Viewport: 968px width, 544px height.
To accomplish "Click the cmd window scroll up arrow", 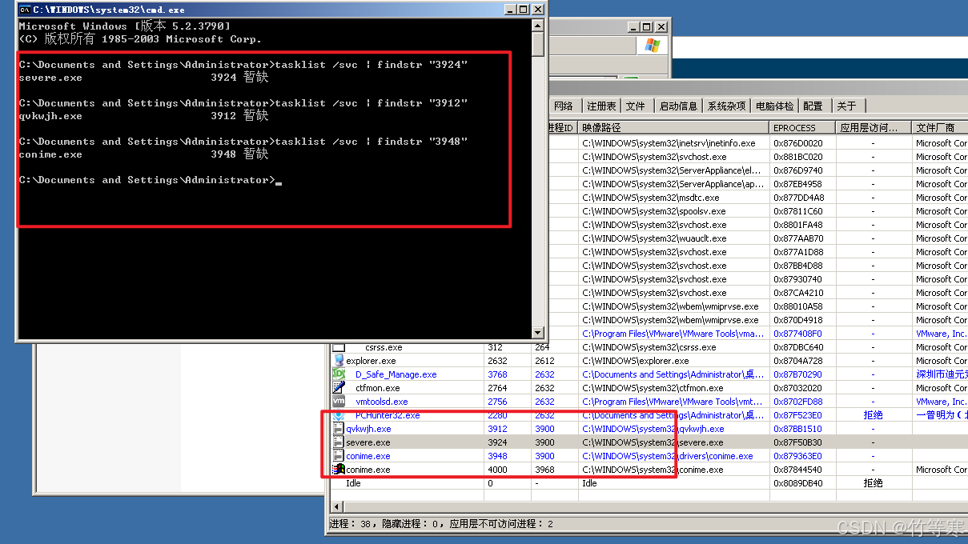I will 538,26.
